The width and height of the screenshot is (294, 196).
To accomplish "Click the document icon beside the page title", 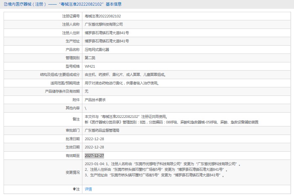I will click(x=6, y=4).
